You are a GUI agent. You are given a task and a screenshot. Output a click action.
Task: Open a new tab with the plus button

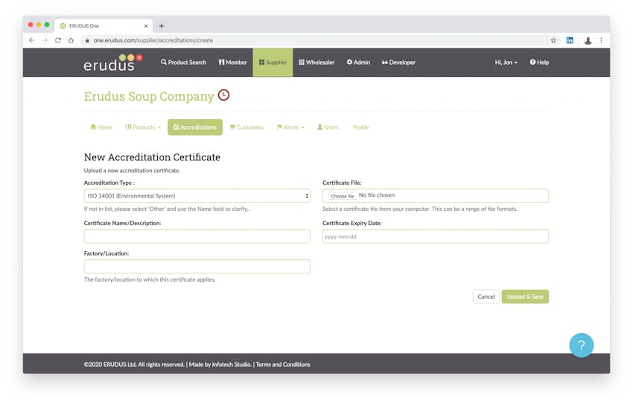tap(162, 26)
